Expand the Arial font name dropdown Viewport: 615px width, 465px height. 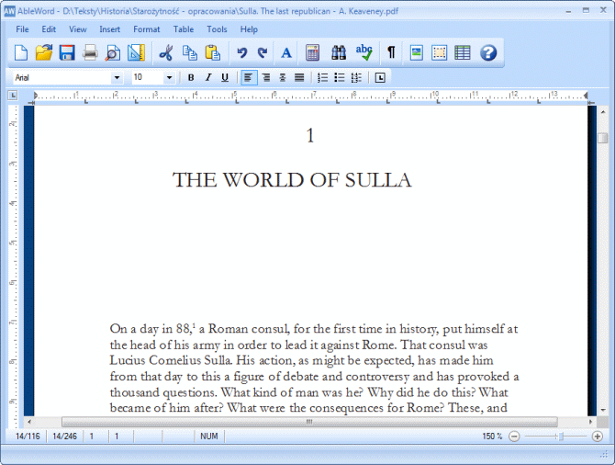point(117,78)
